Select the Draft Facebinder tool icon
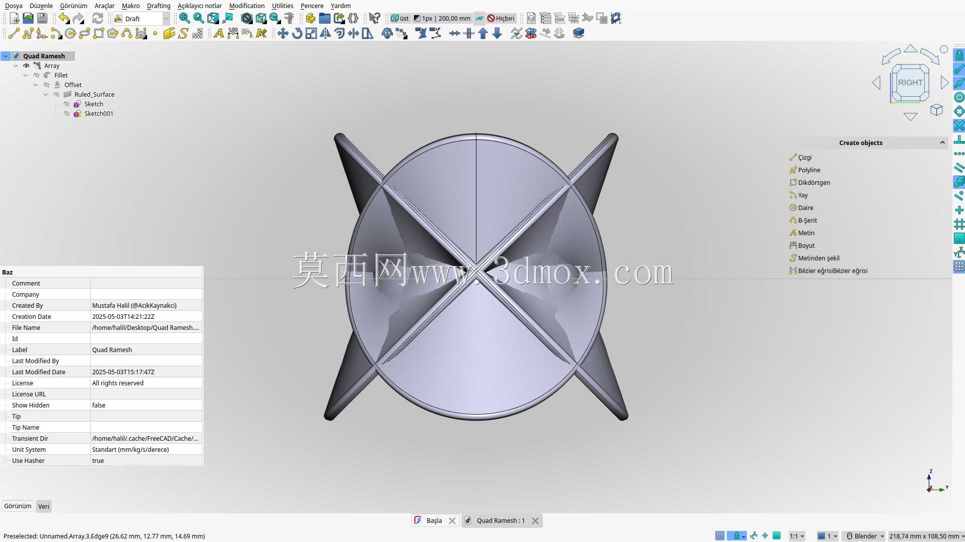 click(x=169, y=33)
